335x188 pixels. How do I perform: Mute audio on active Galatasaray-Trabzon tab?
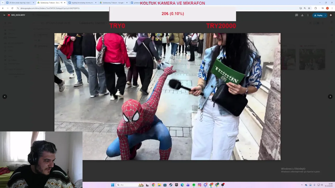[62, 3]
